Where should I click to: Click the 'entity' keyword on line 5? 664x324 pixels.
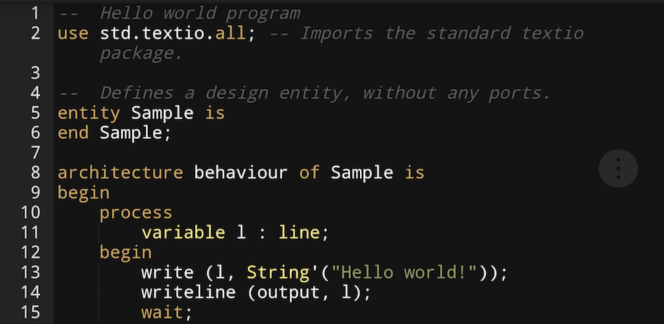click(89, 113)
